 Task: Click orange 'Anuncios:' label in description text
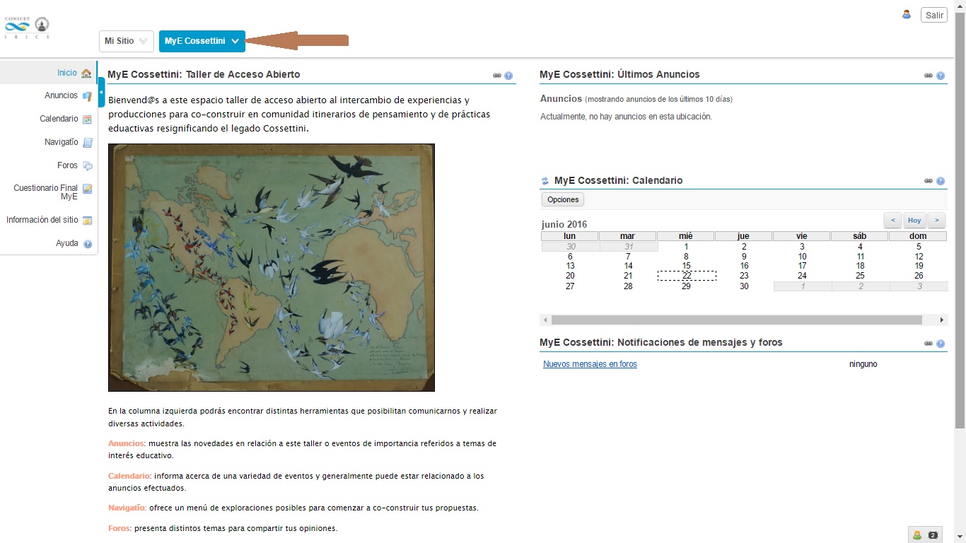pyautogui.click(x=127, y=443)
